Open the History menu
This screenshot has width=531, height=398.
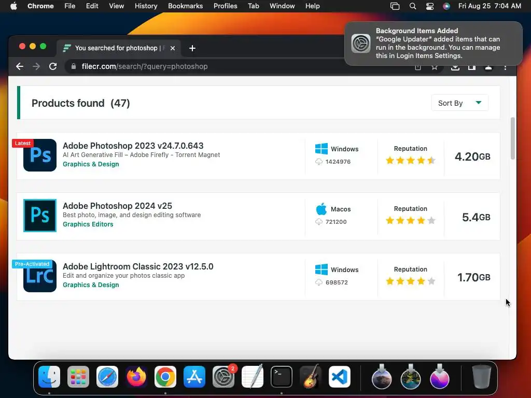146,6
